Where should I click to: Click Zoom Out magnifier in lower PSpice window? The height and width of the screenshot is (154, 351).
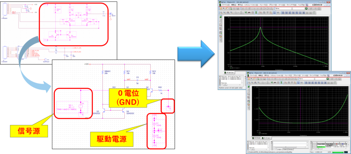[x=252, y=83]
